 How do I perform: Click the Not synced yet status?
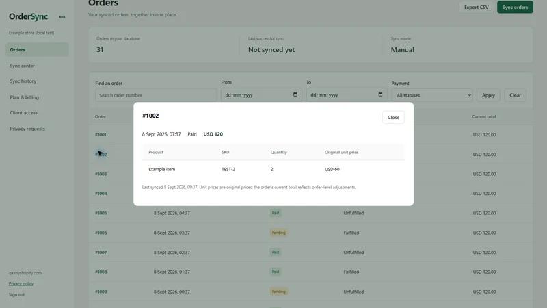pyautogui.click(x=271, y=49)
